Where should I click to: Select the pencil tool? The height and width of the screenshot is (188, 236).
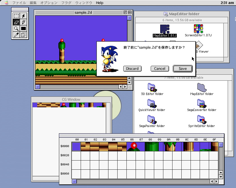coord(24,22)
